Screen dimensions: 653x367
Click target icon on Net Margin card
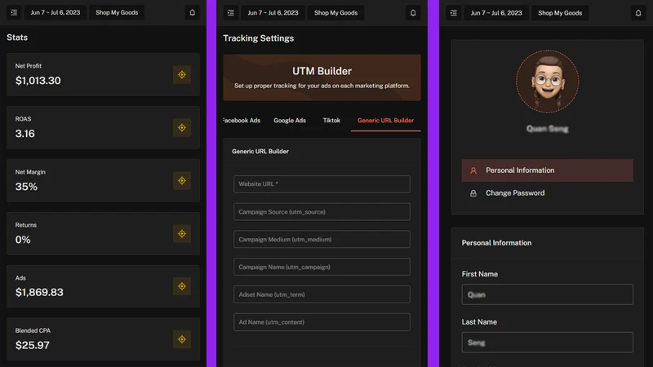[182, 180]
